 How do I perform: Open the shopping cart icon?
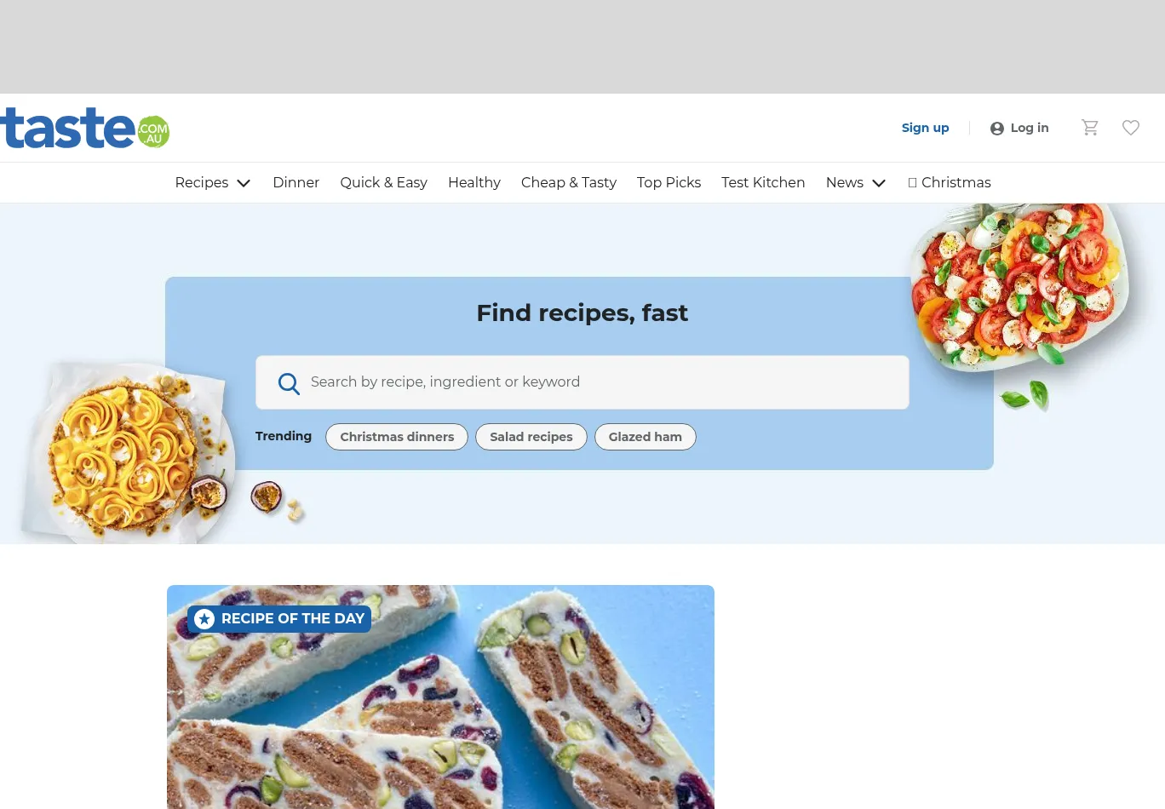(x=1090, y=128)
